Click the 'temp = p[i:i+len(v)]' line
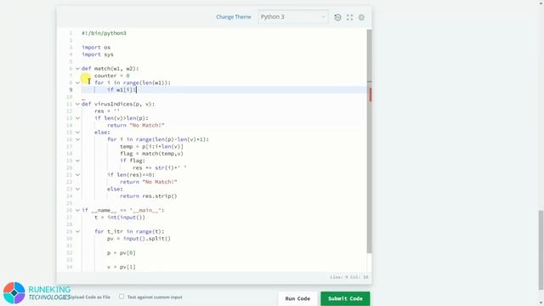This screenshot has height=306, width=544. [151, 146]
